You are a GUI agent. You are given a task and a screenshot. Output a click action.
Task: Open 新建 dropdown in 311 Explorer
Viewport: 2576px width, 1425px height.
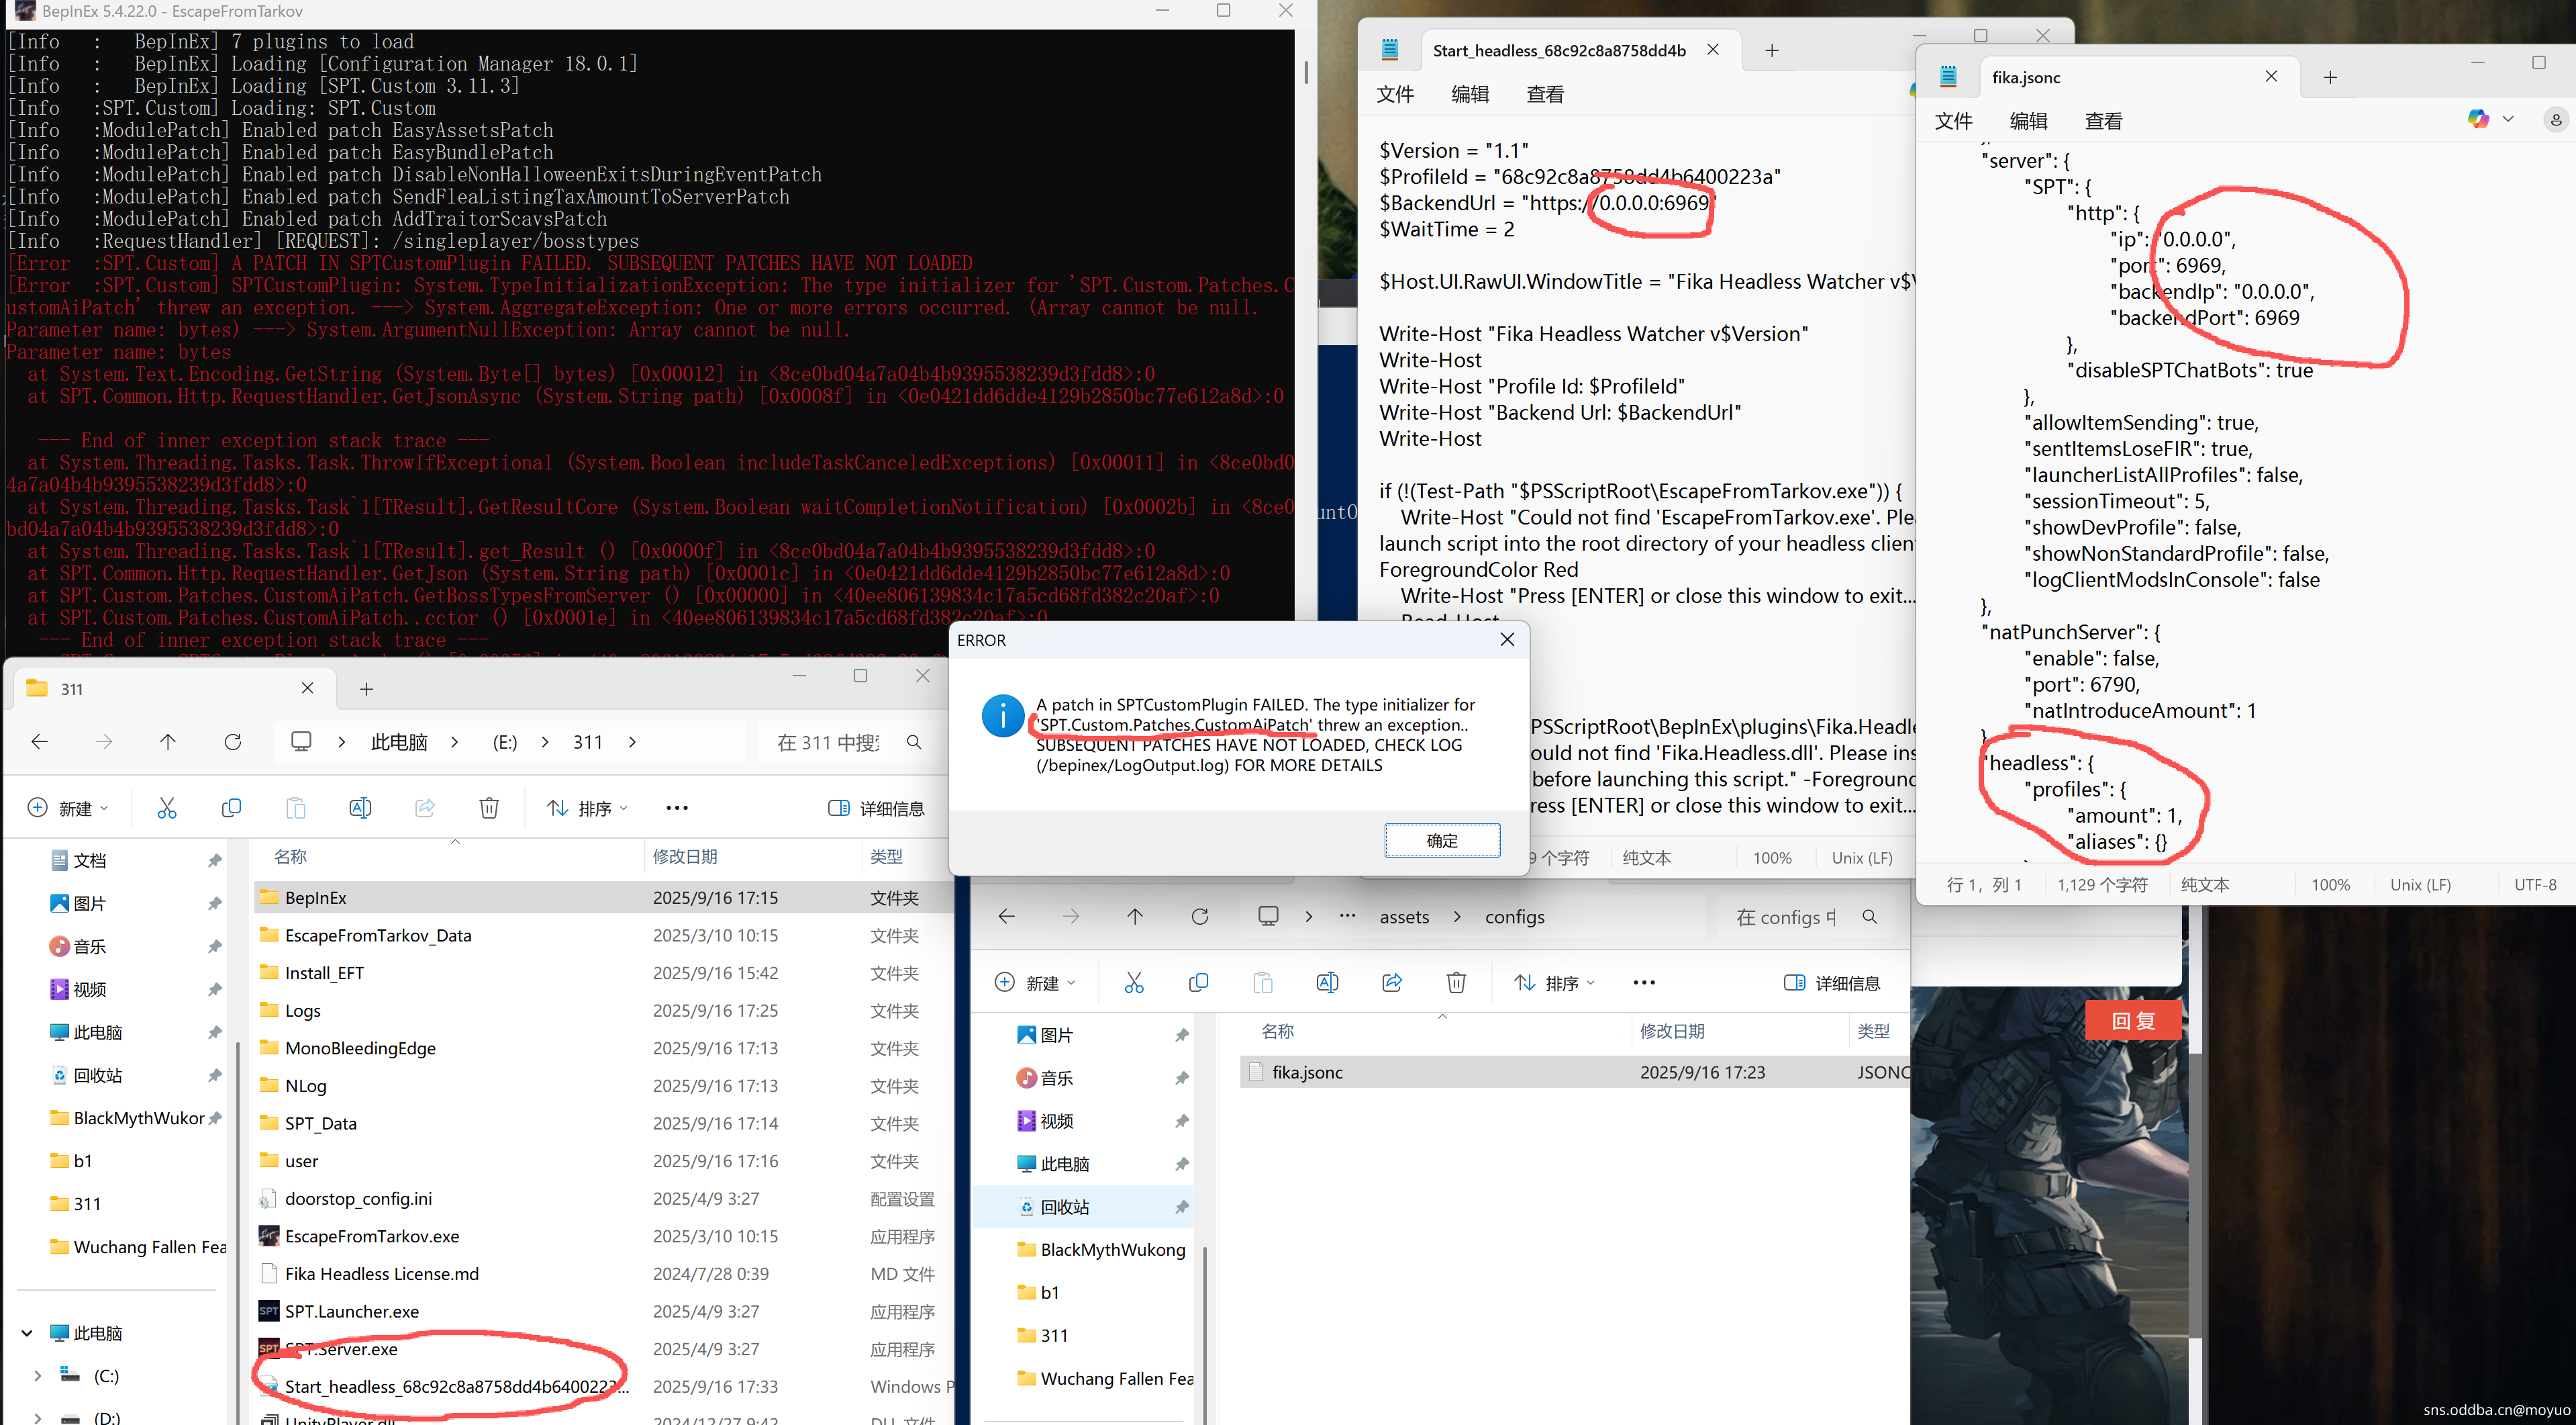coord(68,808)
